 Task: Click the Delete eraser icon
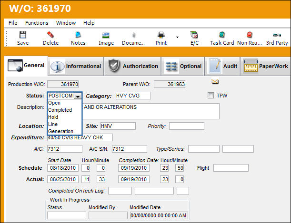50,35
